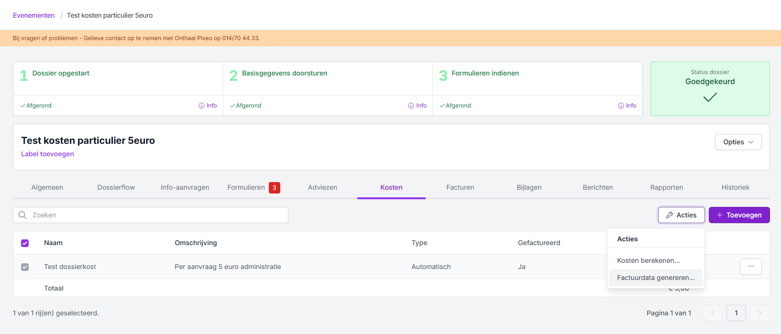Uncheck the Test dossierkost row checkbox
781x334 pixels.
tap(25, 267)
